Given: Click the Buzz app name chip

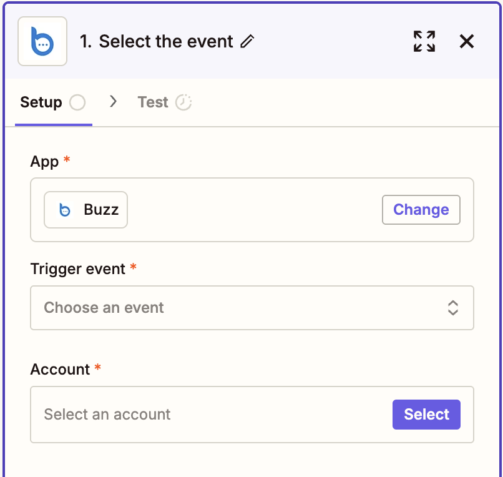Looking at the screenshot, I should 100,210.
